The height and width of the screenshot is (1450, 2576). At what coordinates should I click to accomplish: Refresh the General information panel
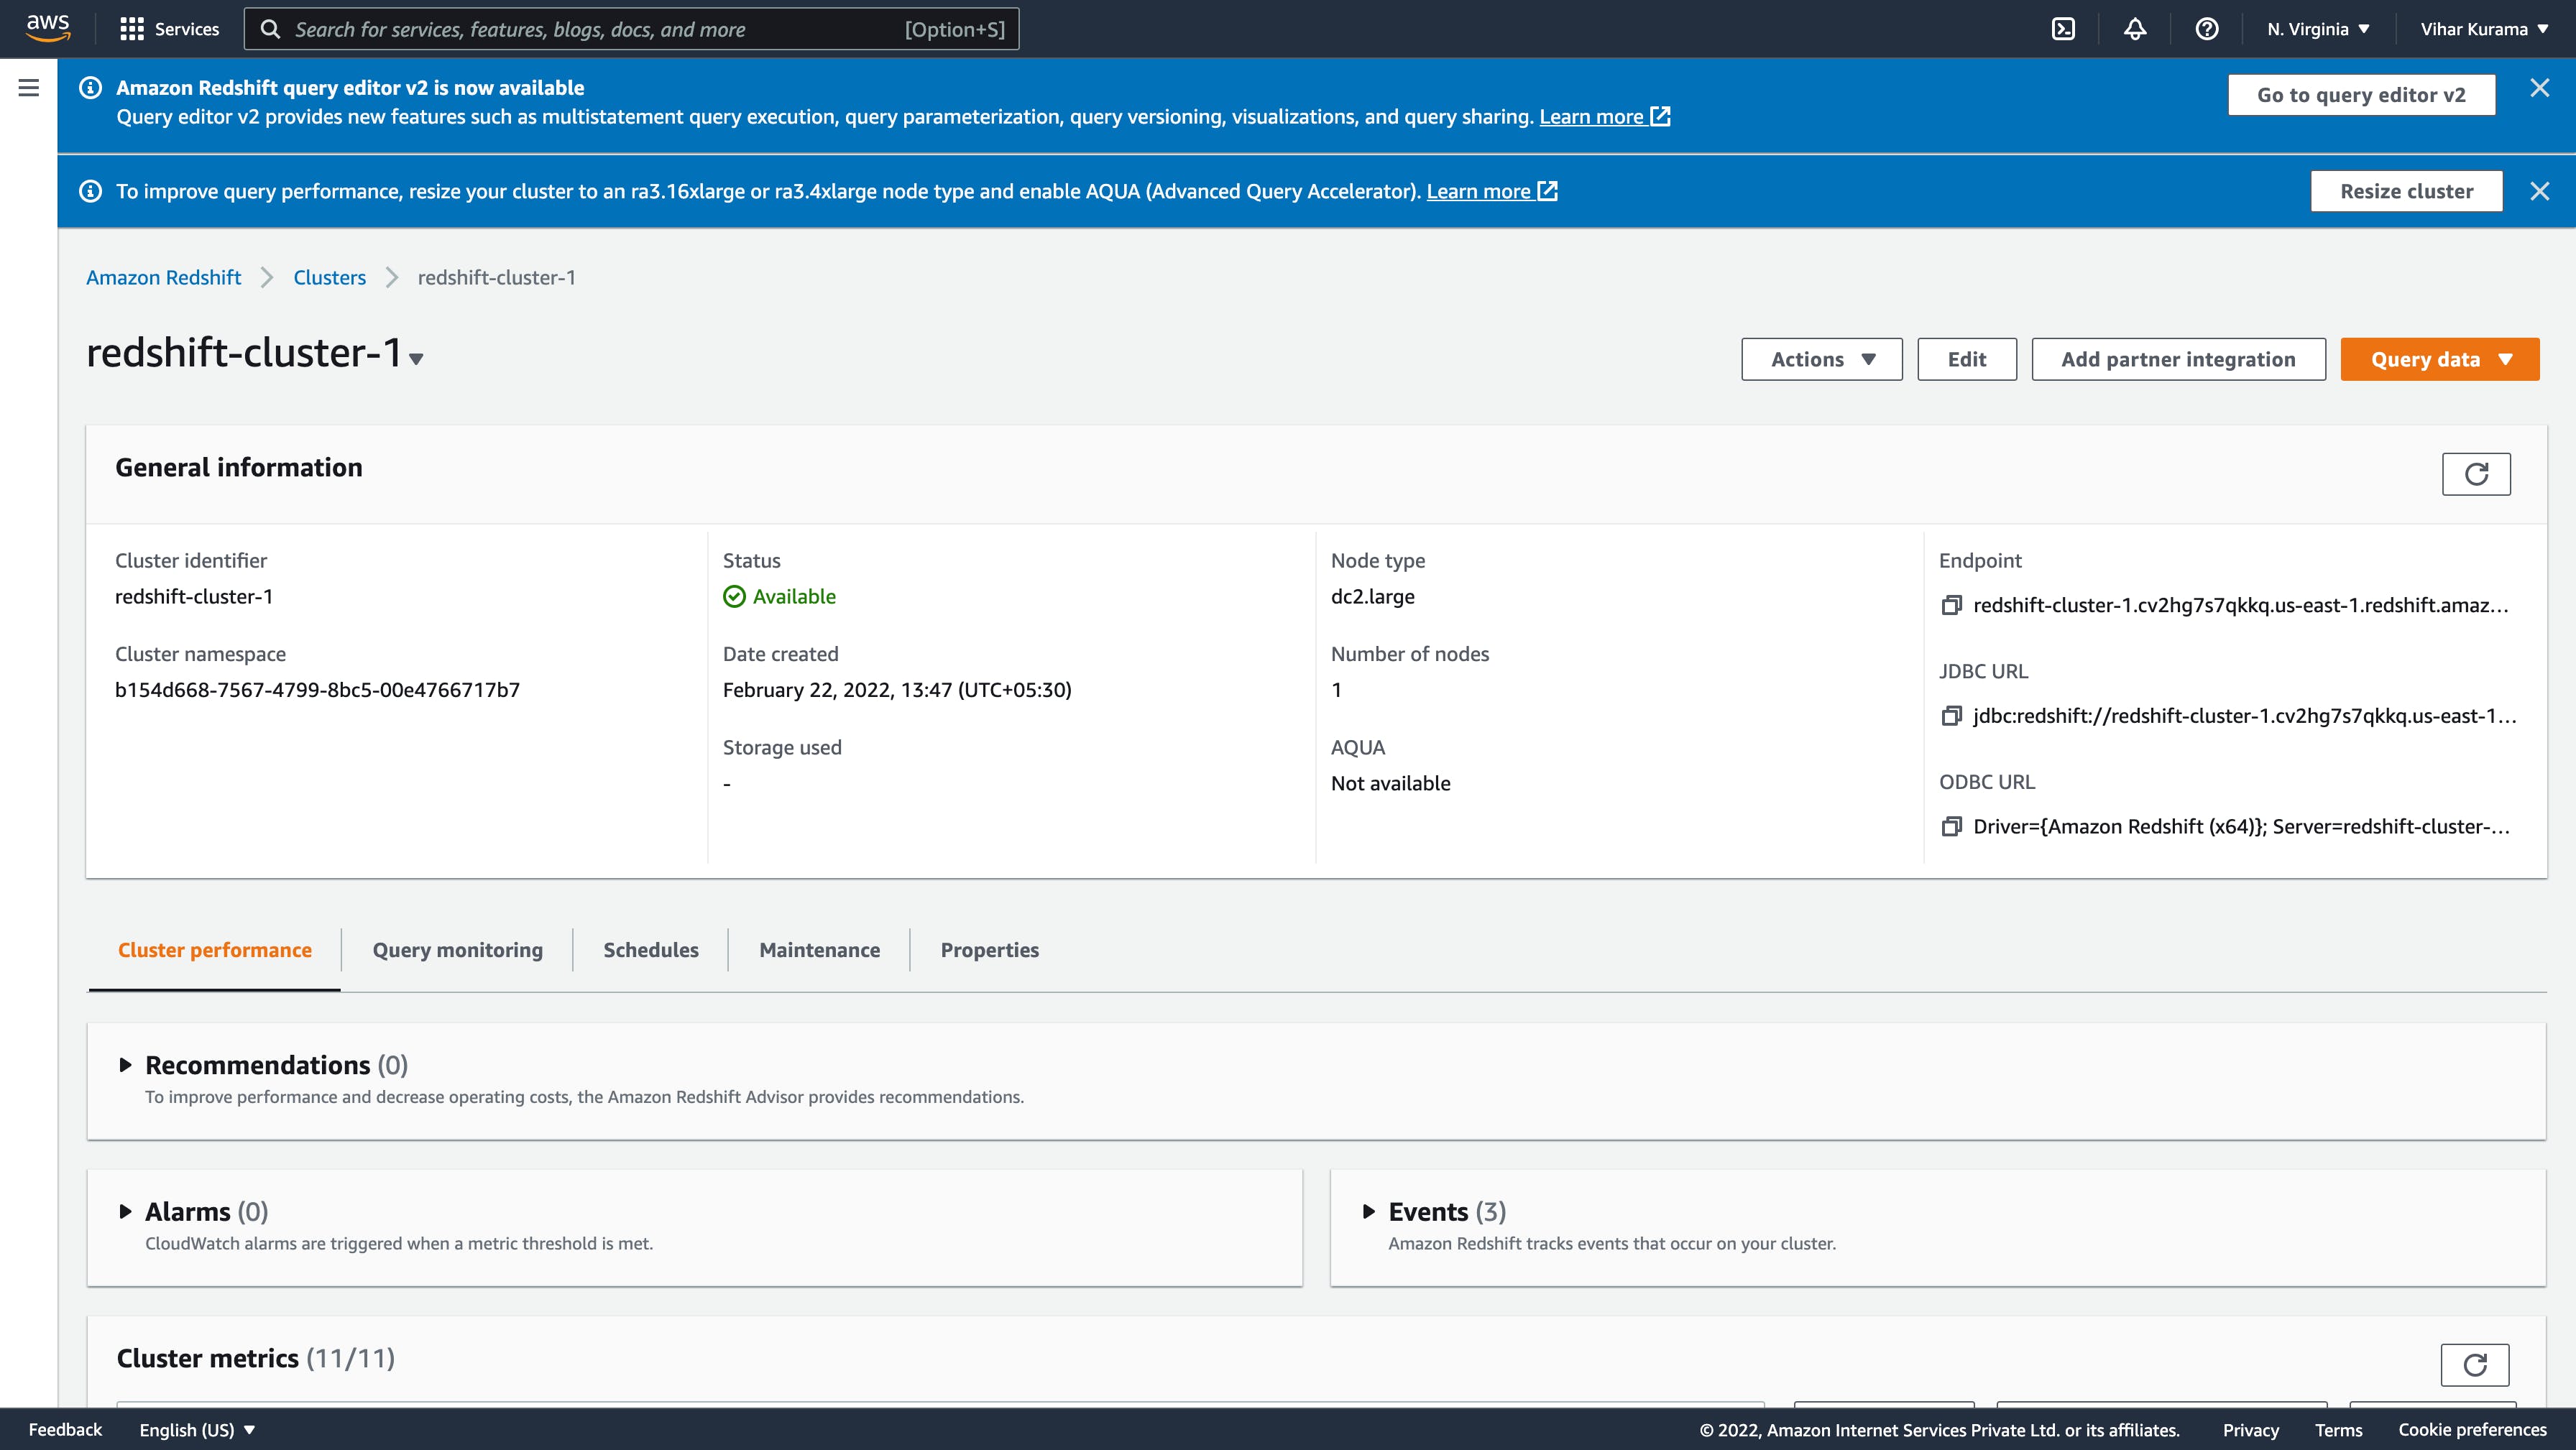tap(2476, 474)
